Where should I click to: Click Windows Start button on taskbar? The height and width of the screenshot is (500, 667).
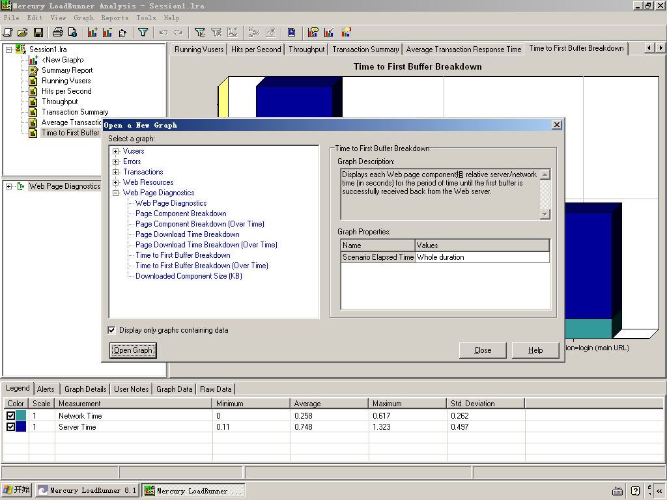pyautogui.click(x=16, y=490)
